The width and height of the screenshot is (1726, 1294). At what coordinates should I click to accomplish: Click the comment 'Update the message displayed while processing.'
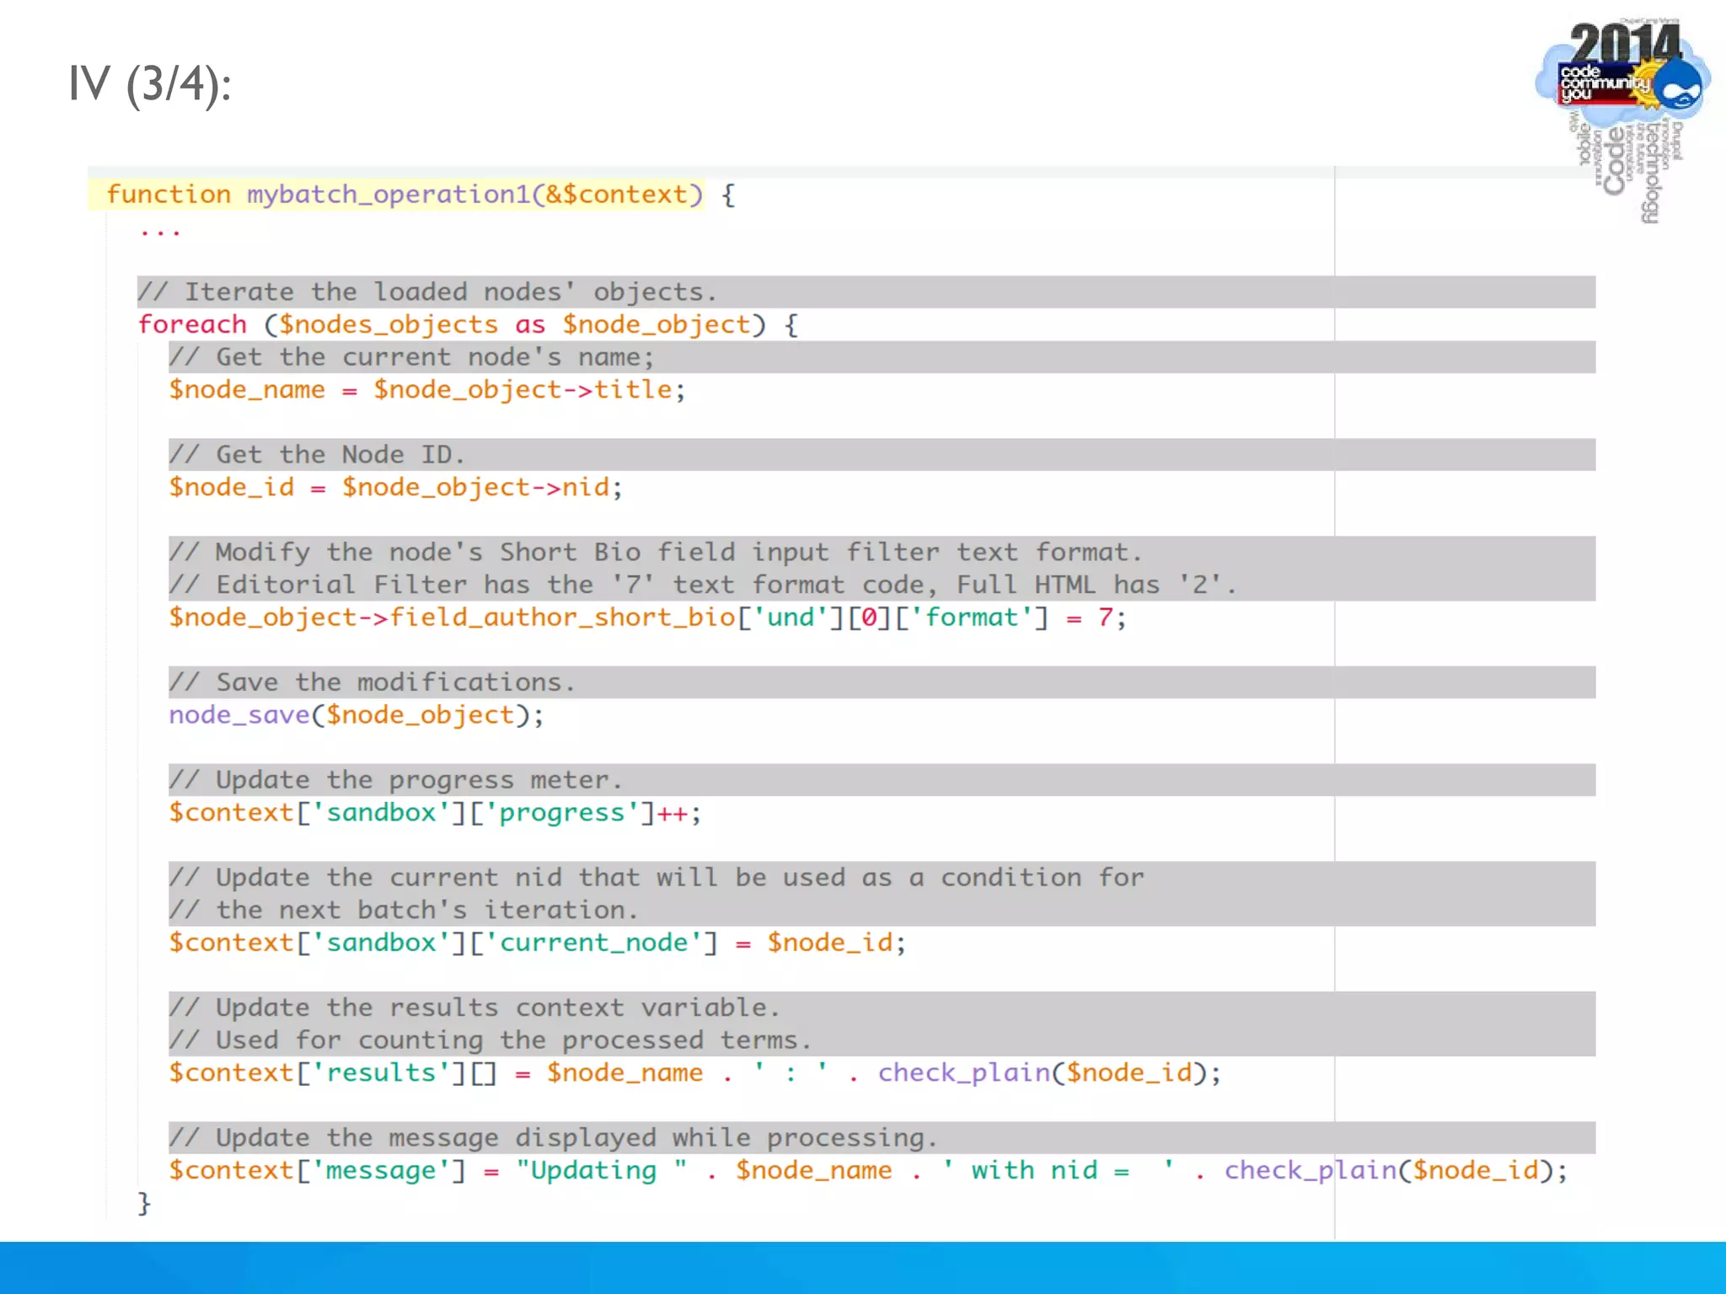coord(553,1138)
